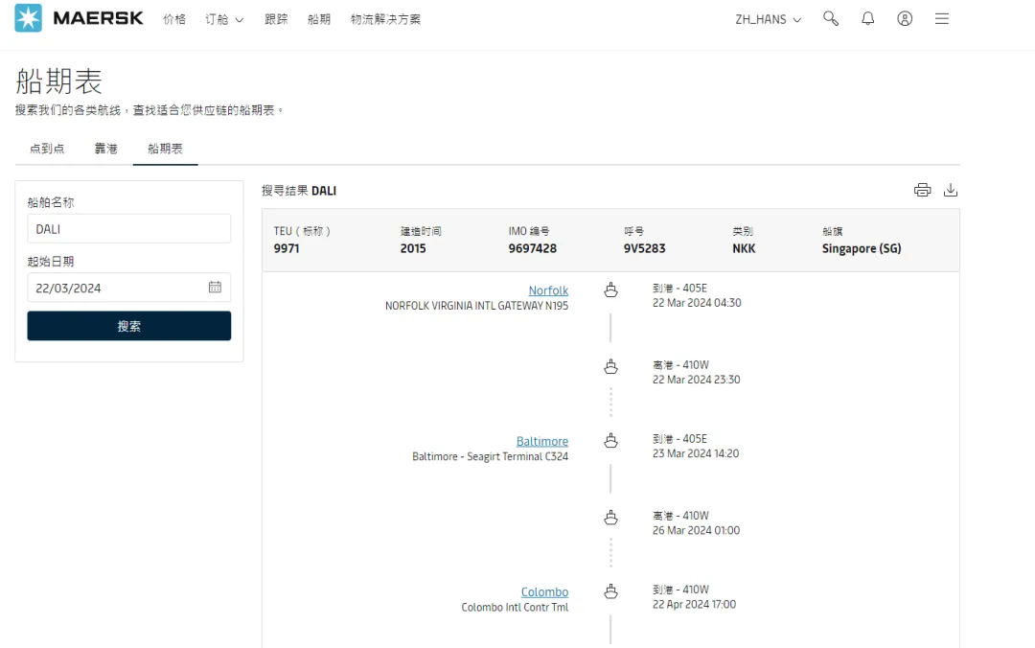Download the DALI schedule results
This screenshot has width=1035, height=648.
[x=951, y=190]
